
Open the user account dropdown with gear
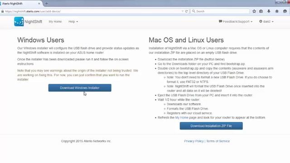click(x=266, y=22)
